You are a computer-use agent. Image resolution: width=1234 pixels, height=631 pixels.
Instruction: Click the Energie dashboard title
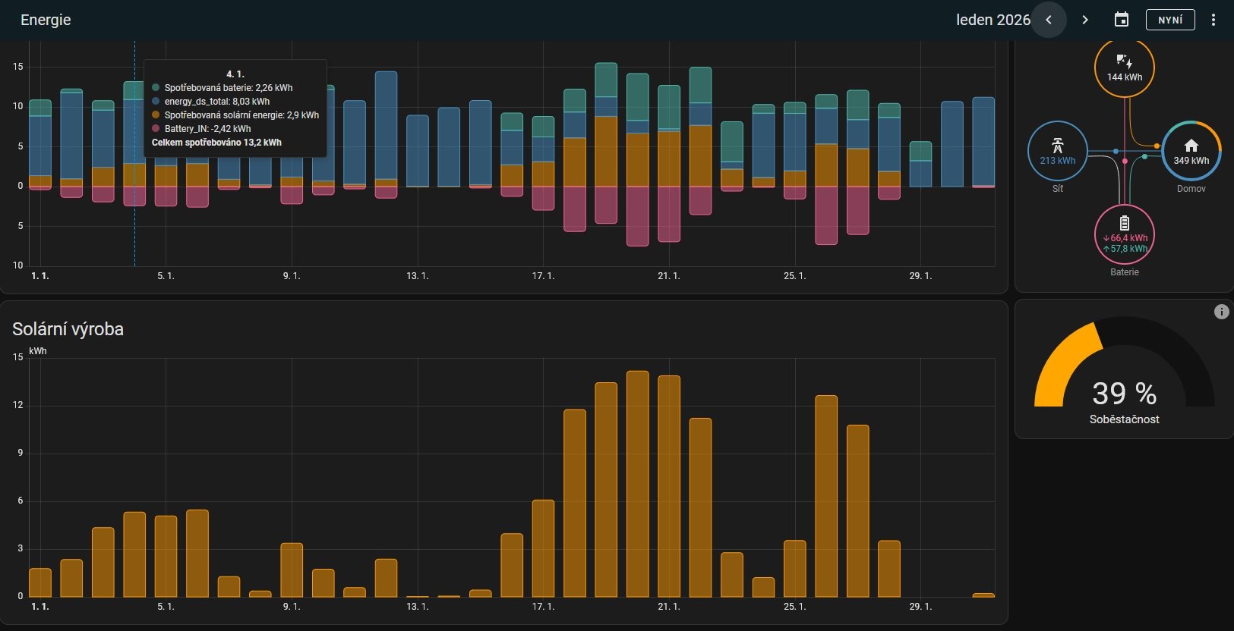(x=46, y=20)
